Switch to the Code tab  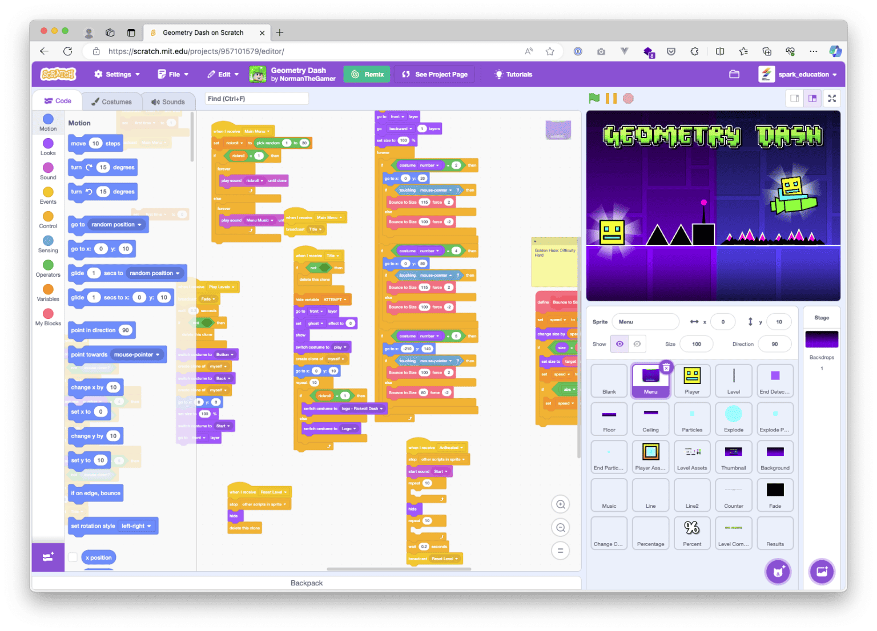(x=58, y=101)
